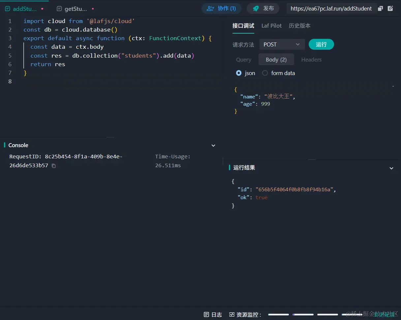This screenshot has width=401, height=320.
Task: Copy the function URL with copy icon
Action: [x=380, y=9]
